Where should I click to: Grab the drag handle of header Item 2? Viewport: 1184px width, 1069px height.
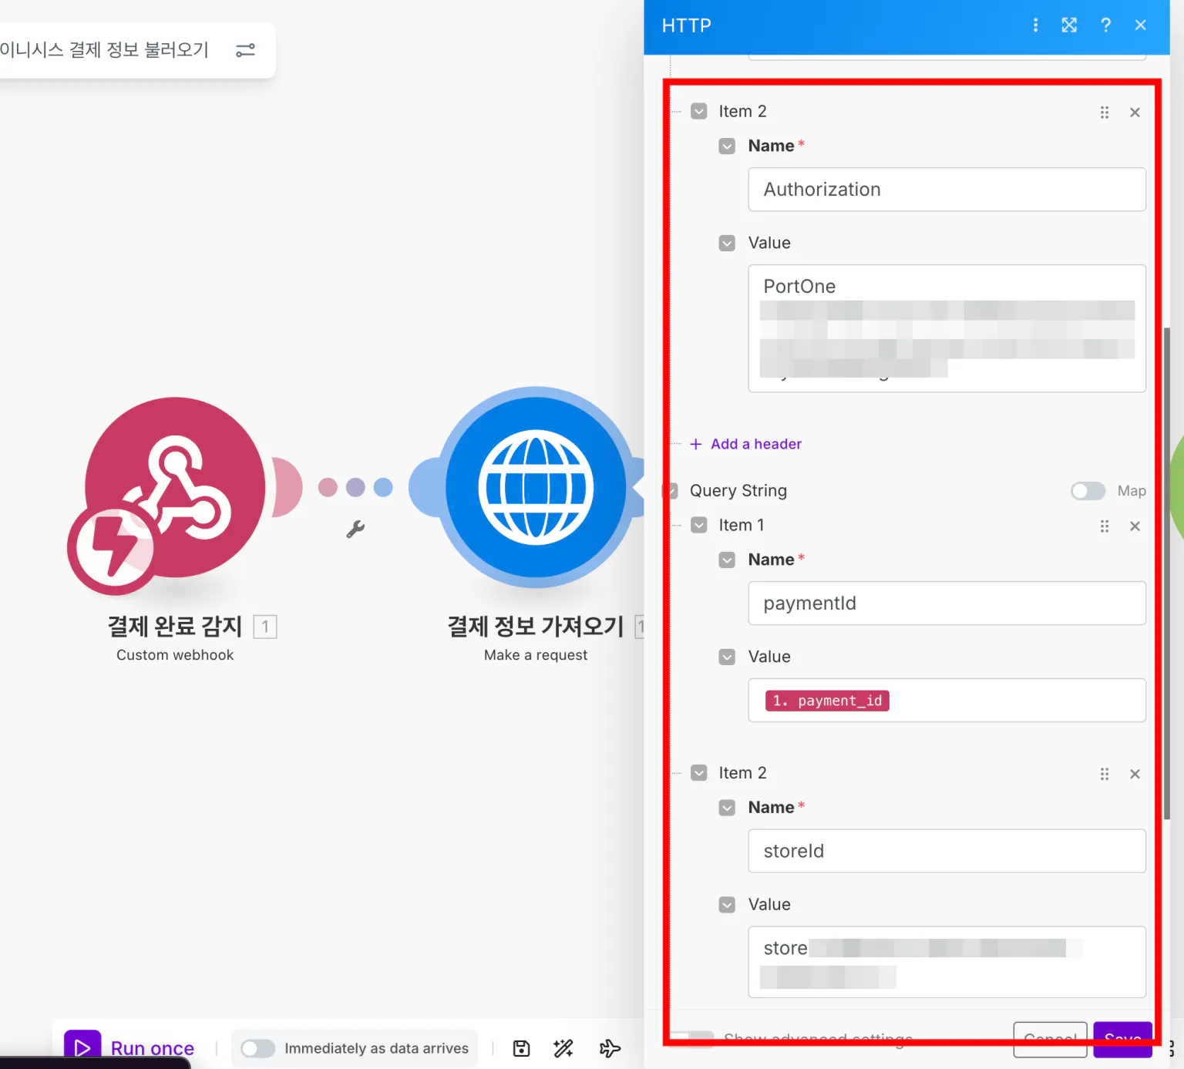1105,113
